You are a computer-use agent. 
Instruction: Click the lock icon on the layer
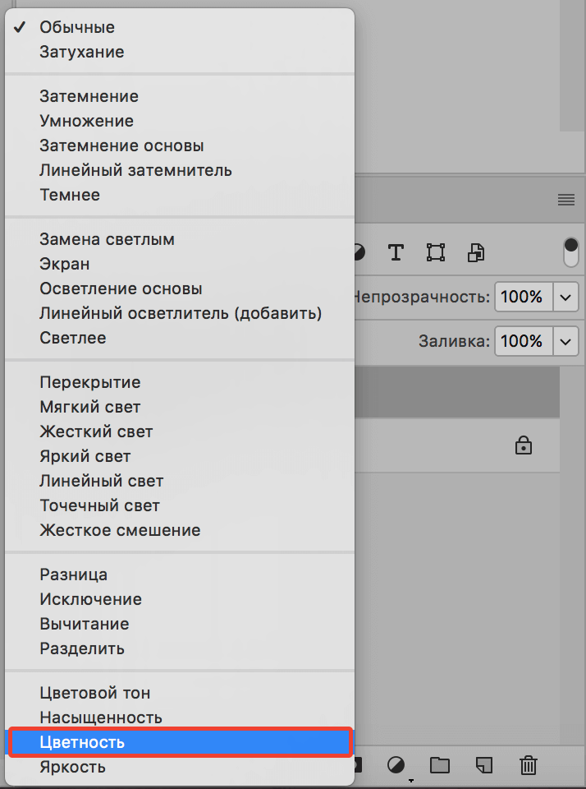tap(523, 445)
